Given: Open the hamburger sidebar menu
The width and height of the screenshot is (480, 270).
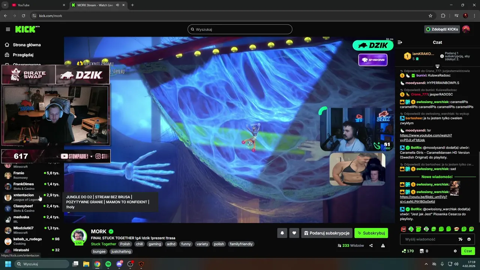Looking at the screenshot, I should point(8,29).
